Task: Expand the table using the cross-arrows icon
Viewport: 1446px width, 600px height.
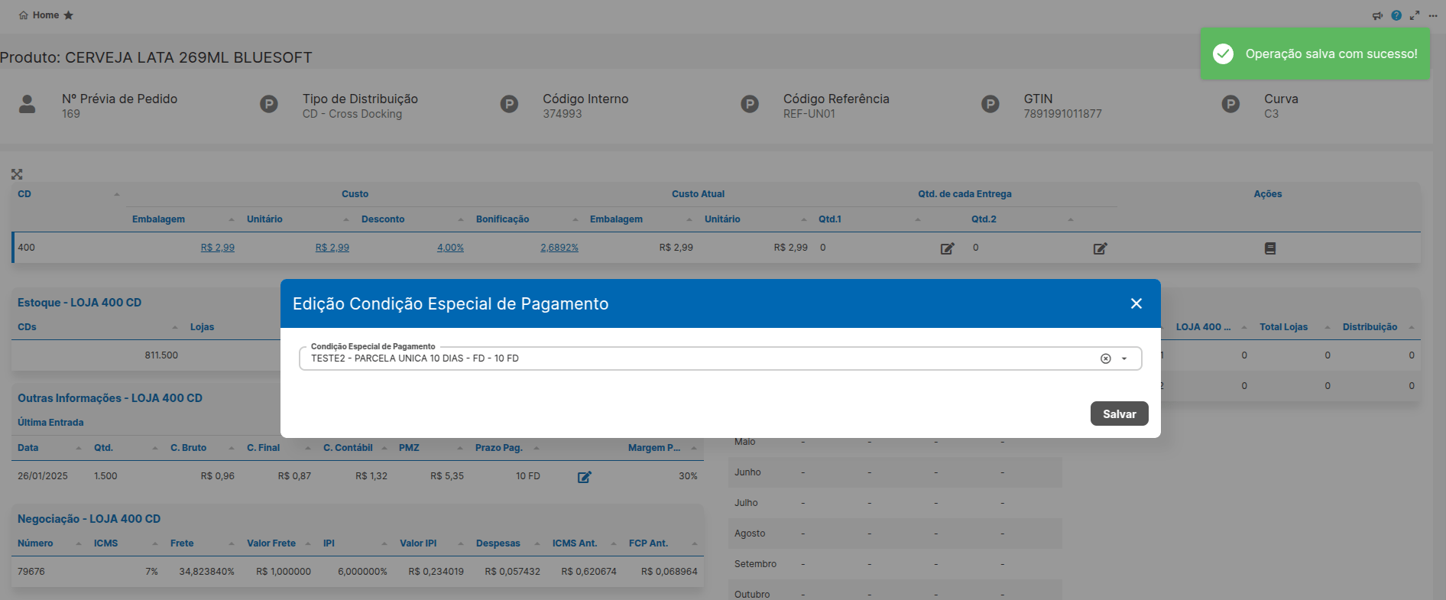Action: (17, 174)
